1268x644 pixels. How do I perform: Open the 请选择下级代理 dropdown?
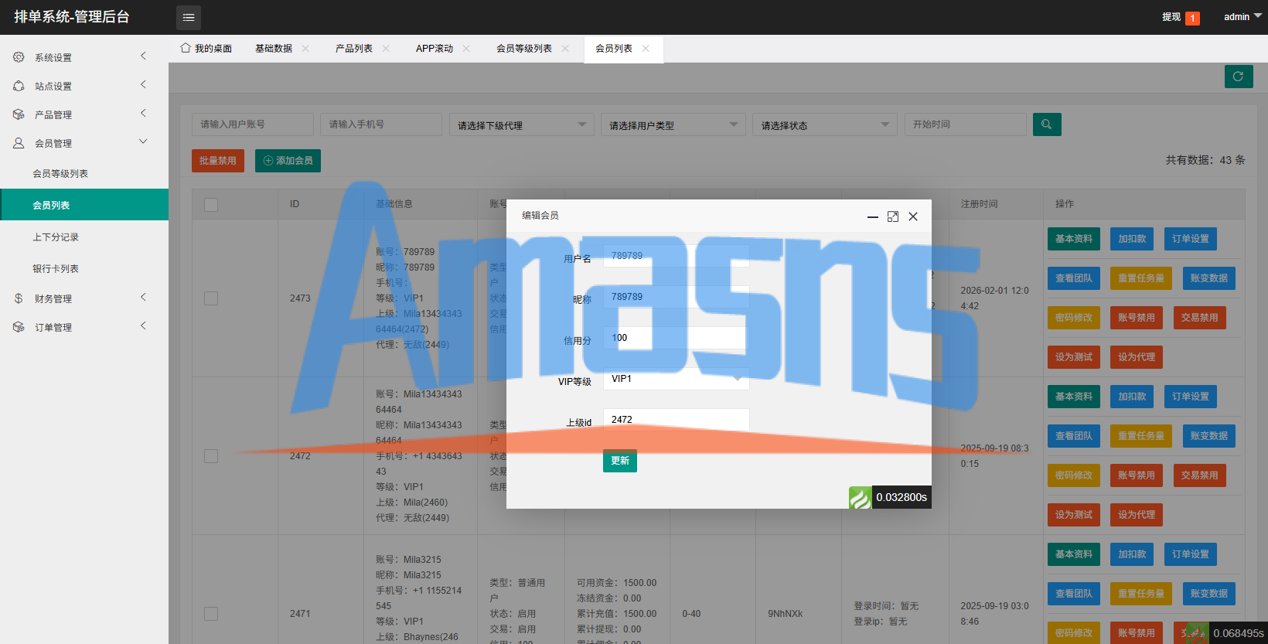click(x=522, y=125)
